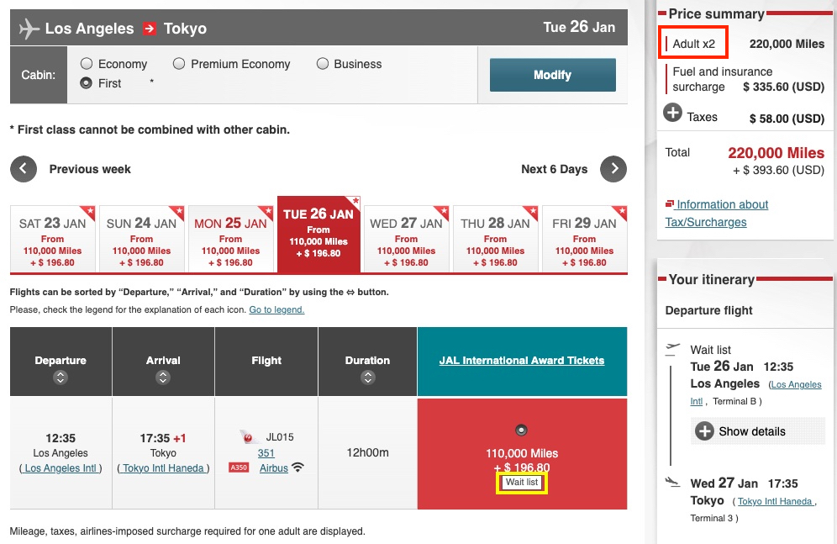Select the WED 27 JAN date tab
The image size is (837, 544).
pyautogui.click(x=407, y=236)
